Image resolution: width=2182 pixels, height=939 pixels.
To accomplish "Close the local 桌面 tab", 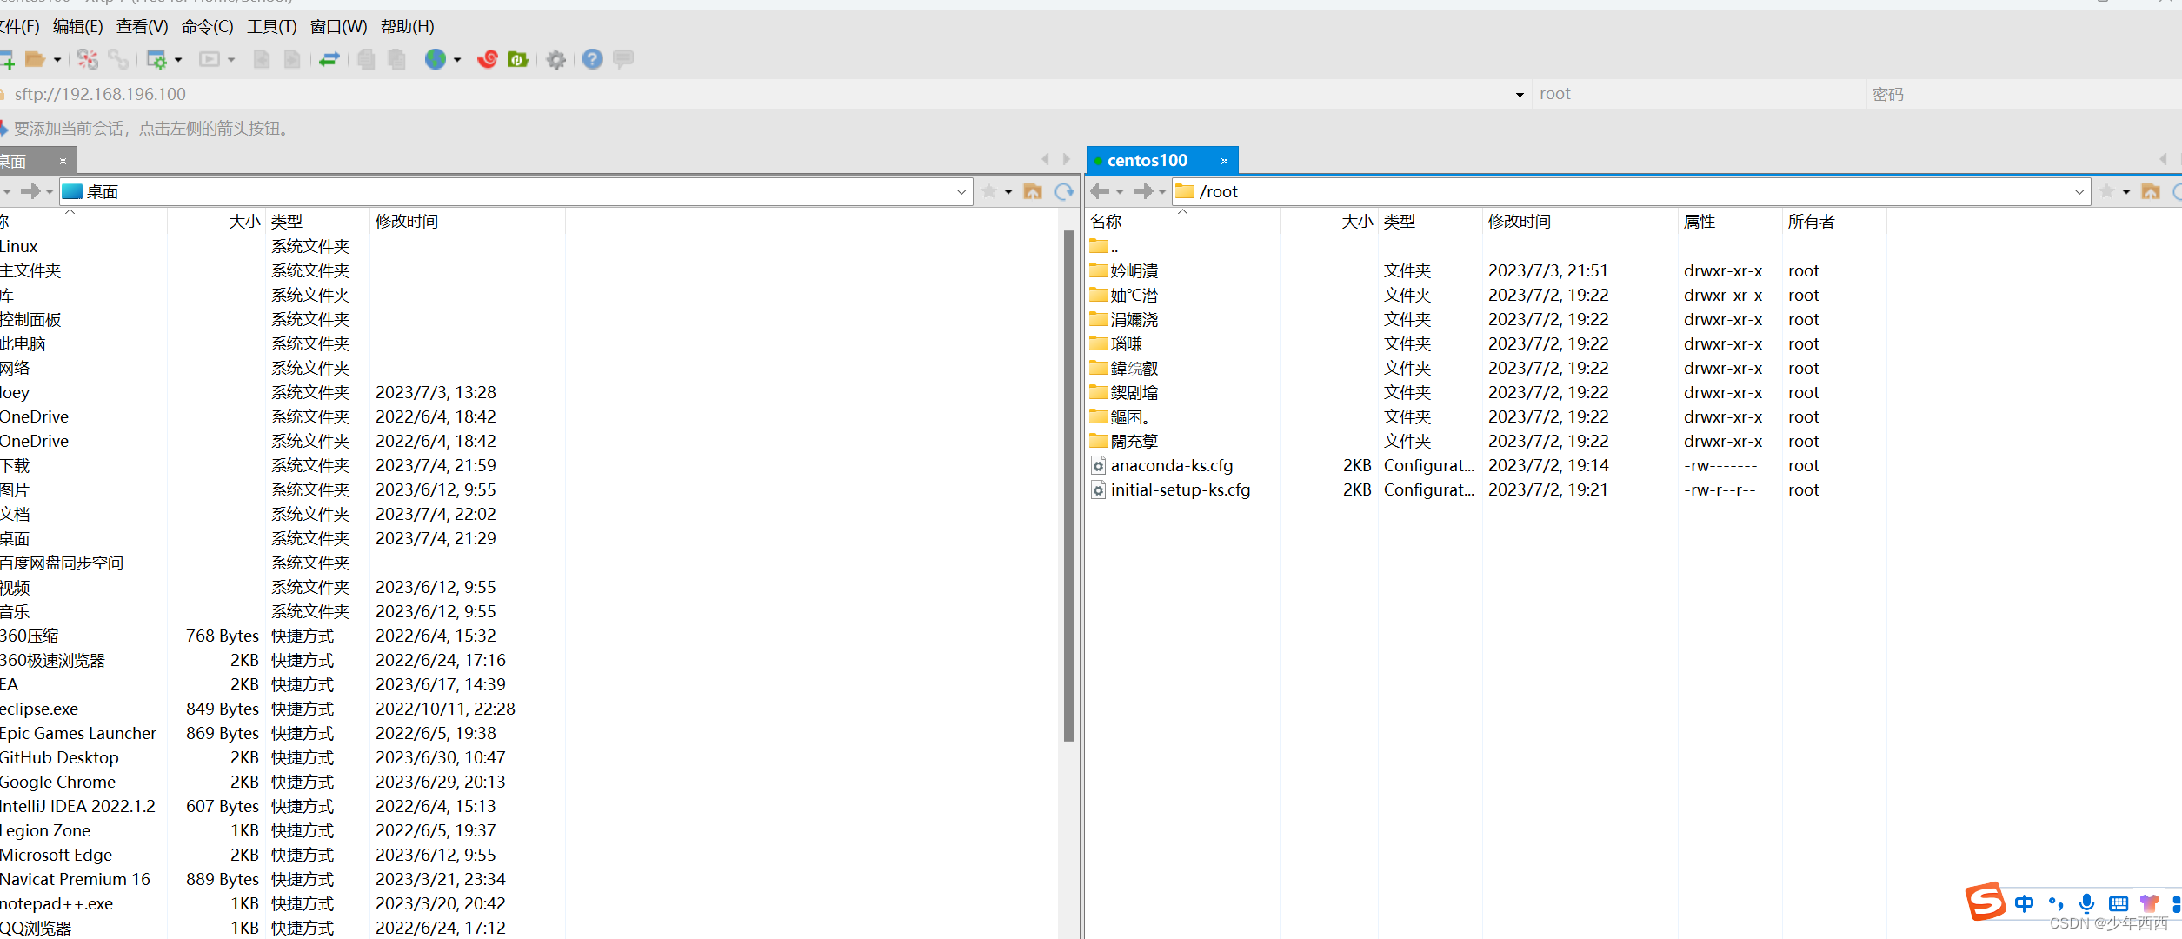I will click(63, 161).
